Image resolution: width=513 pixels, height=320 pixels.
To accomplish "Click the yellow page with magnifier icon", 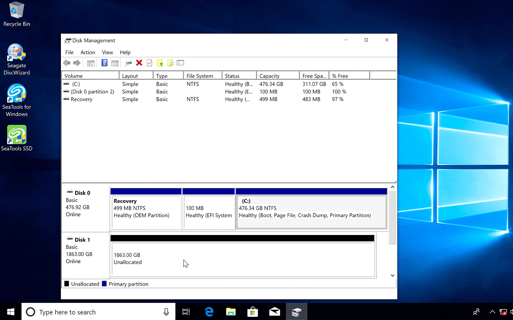I will click(170, 63).
